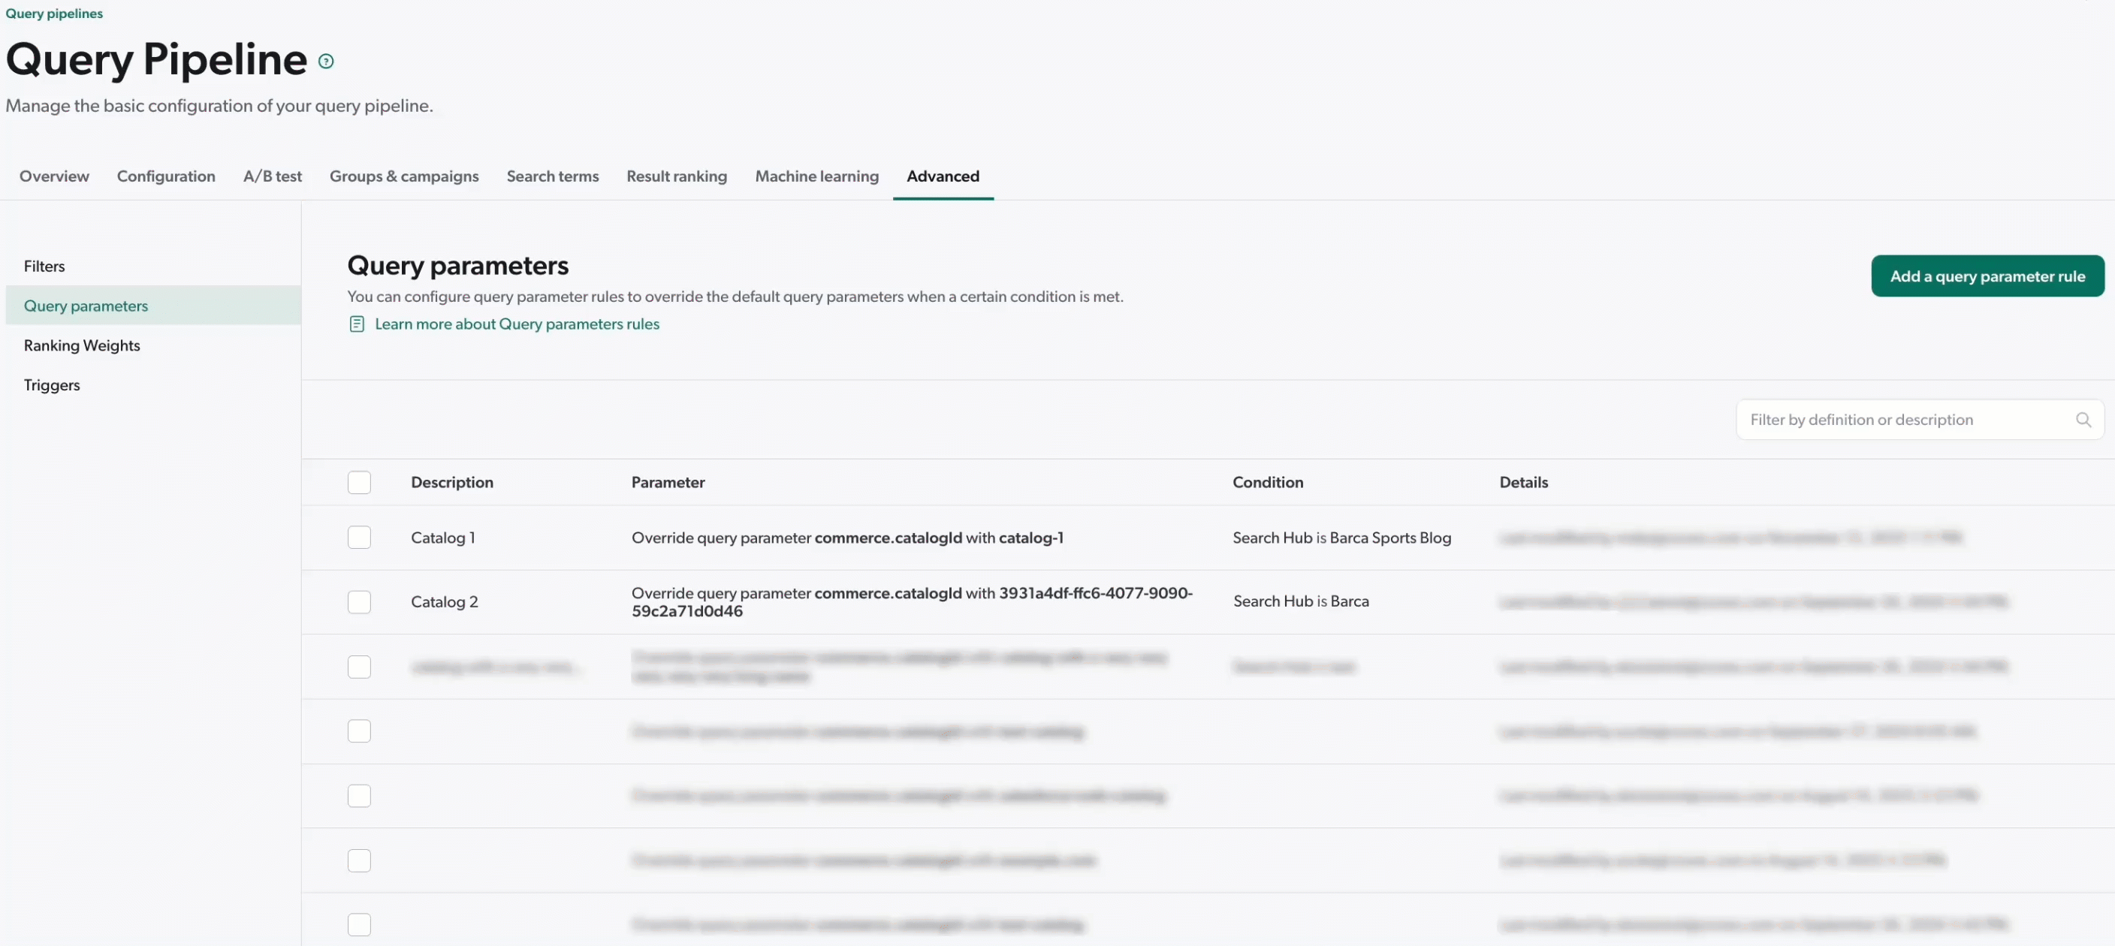Click the document icon beside the Learn more link
This screenshot has height=946, width=2115.
(356, 324)
